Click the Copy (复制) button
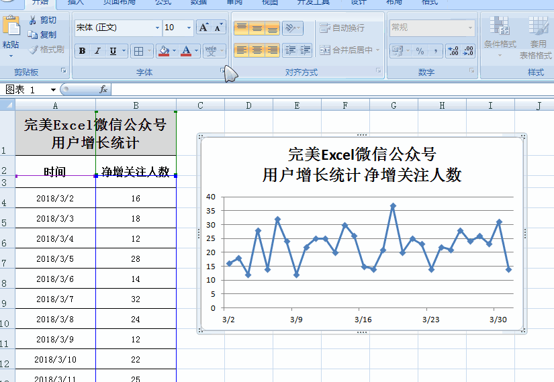 click(43, 35)
